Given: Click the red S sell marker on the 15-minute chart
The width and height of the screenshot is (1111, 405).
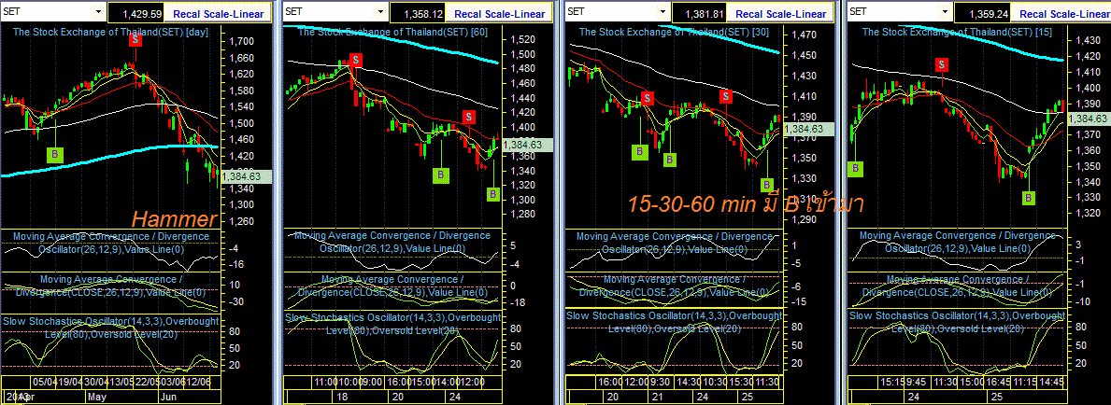Looking at the screenshot, I should pos(942,64).
